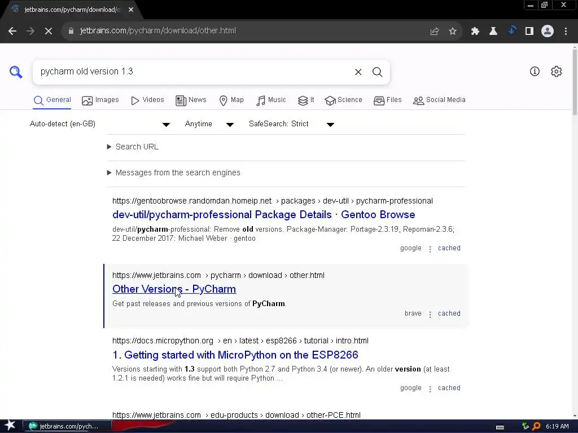Open cached copy of Gentoo Browse result
The width and height of the screenshot is (578, 433).
(449, 248)
